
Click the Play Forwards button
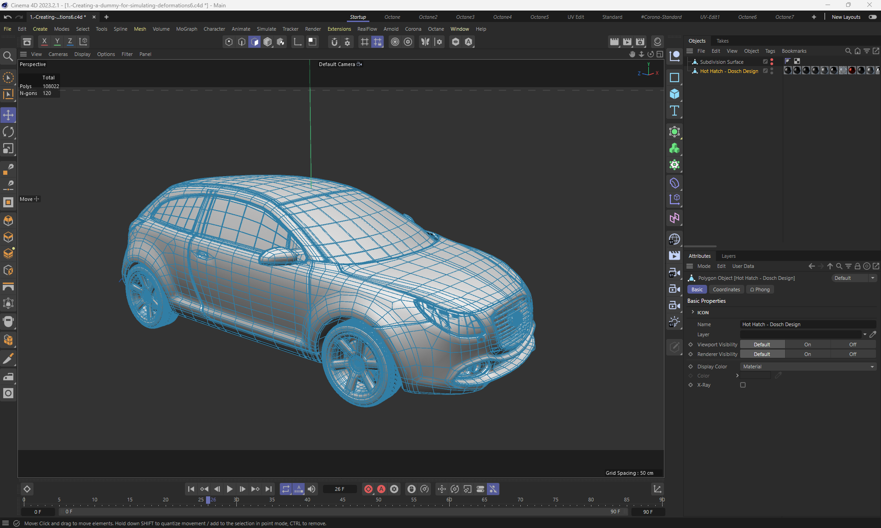point(230,489)
